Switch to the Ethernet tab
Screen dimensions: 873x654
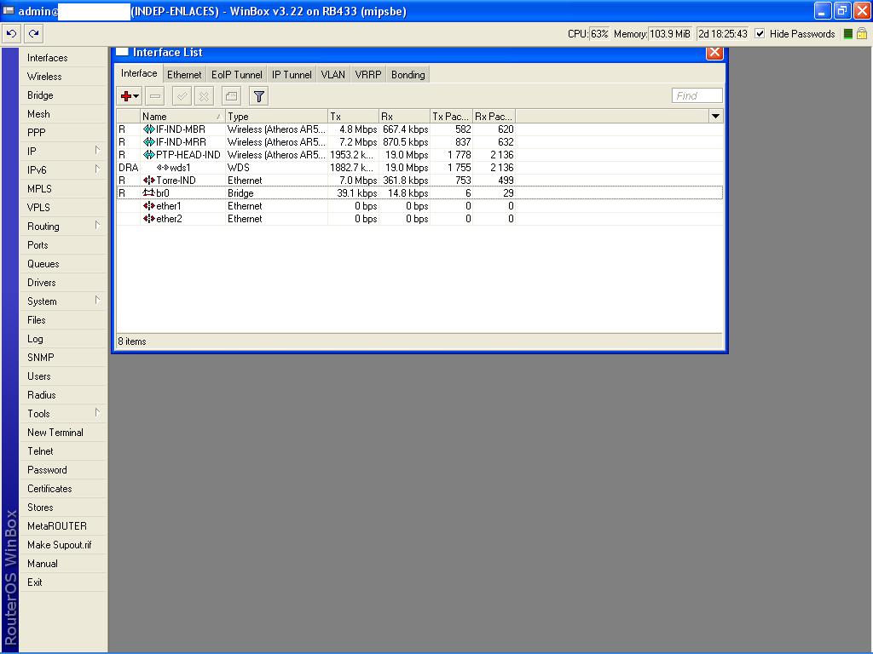point(184,75)
